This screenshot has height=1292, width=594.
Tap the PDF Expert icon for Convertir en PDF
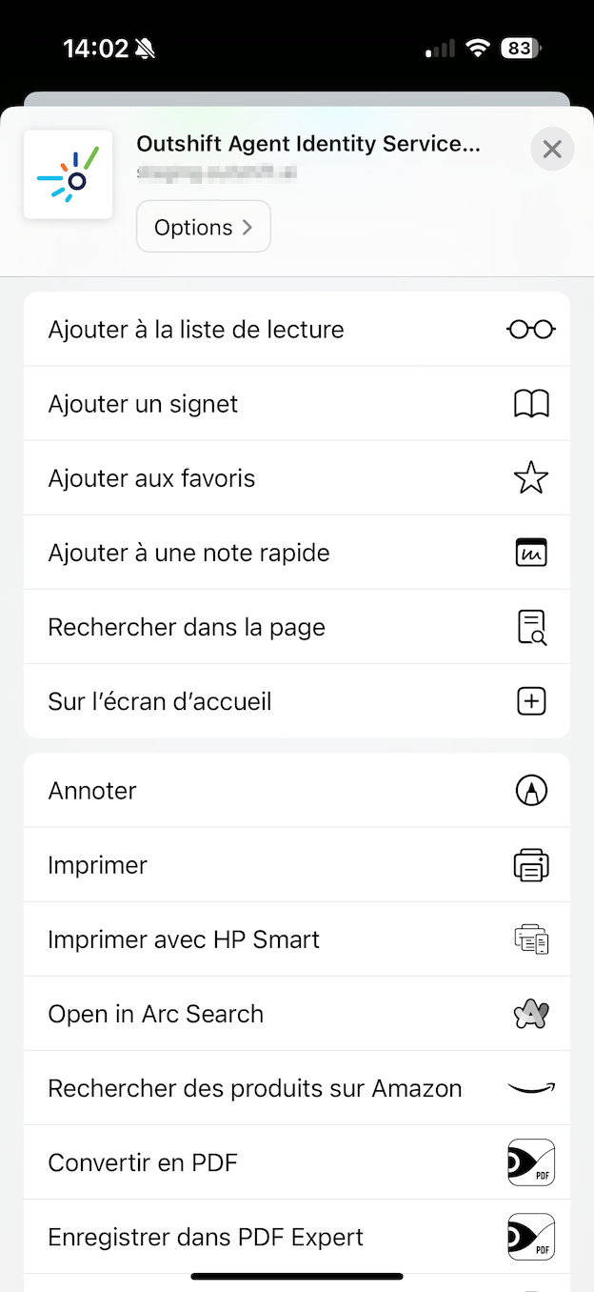(530, 1161)
